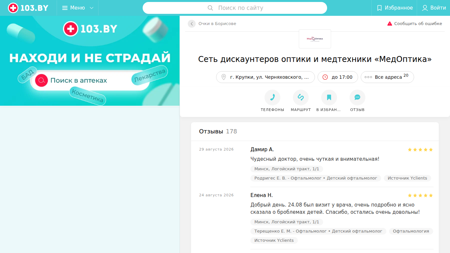Click the 103.BY logo in header
The width and height of the screenshot is (450, 253).
coord(28,8)
